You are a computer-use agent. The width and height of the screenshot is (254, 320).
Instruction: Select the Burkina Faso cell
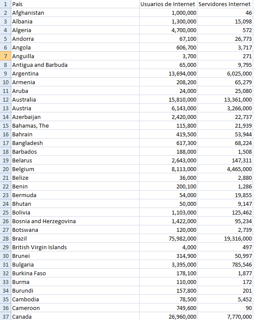[75, 273]
